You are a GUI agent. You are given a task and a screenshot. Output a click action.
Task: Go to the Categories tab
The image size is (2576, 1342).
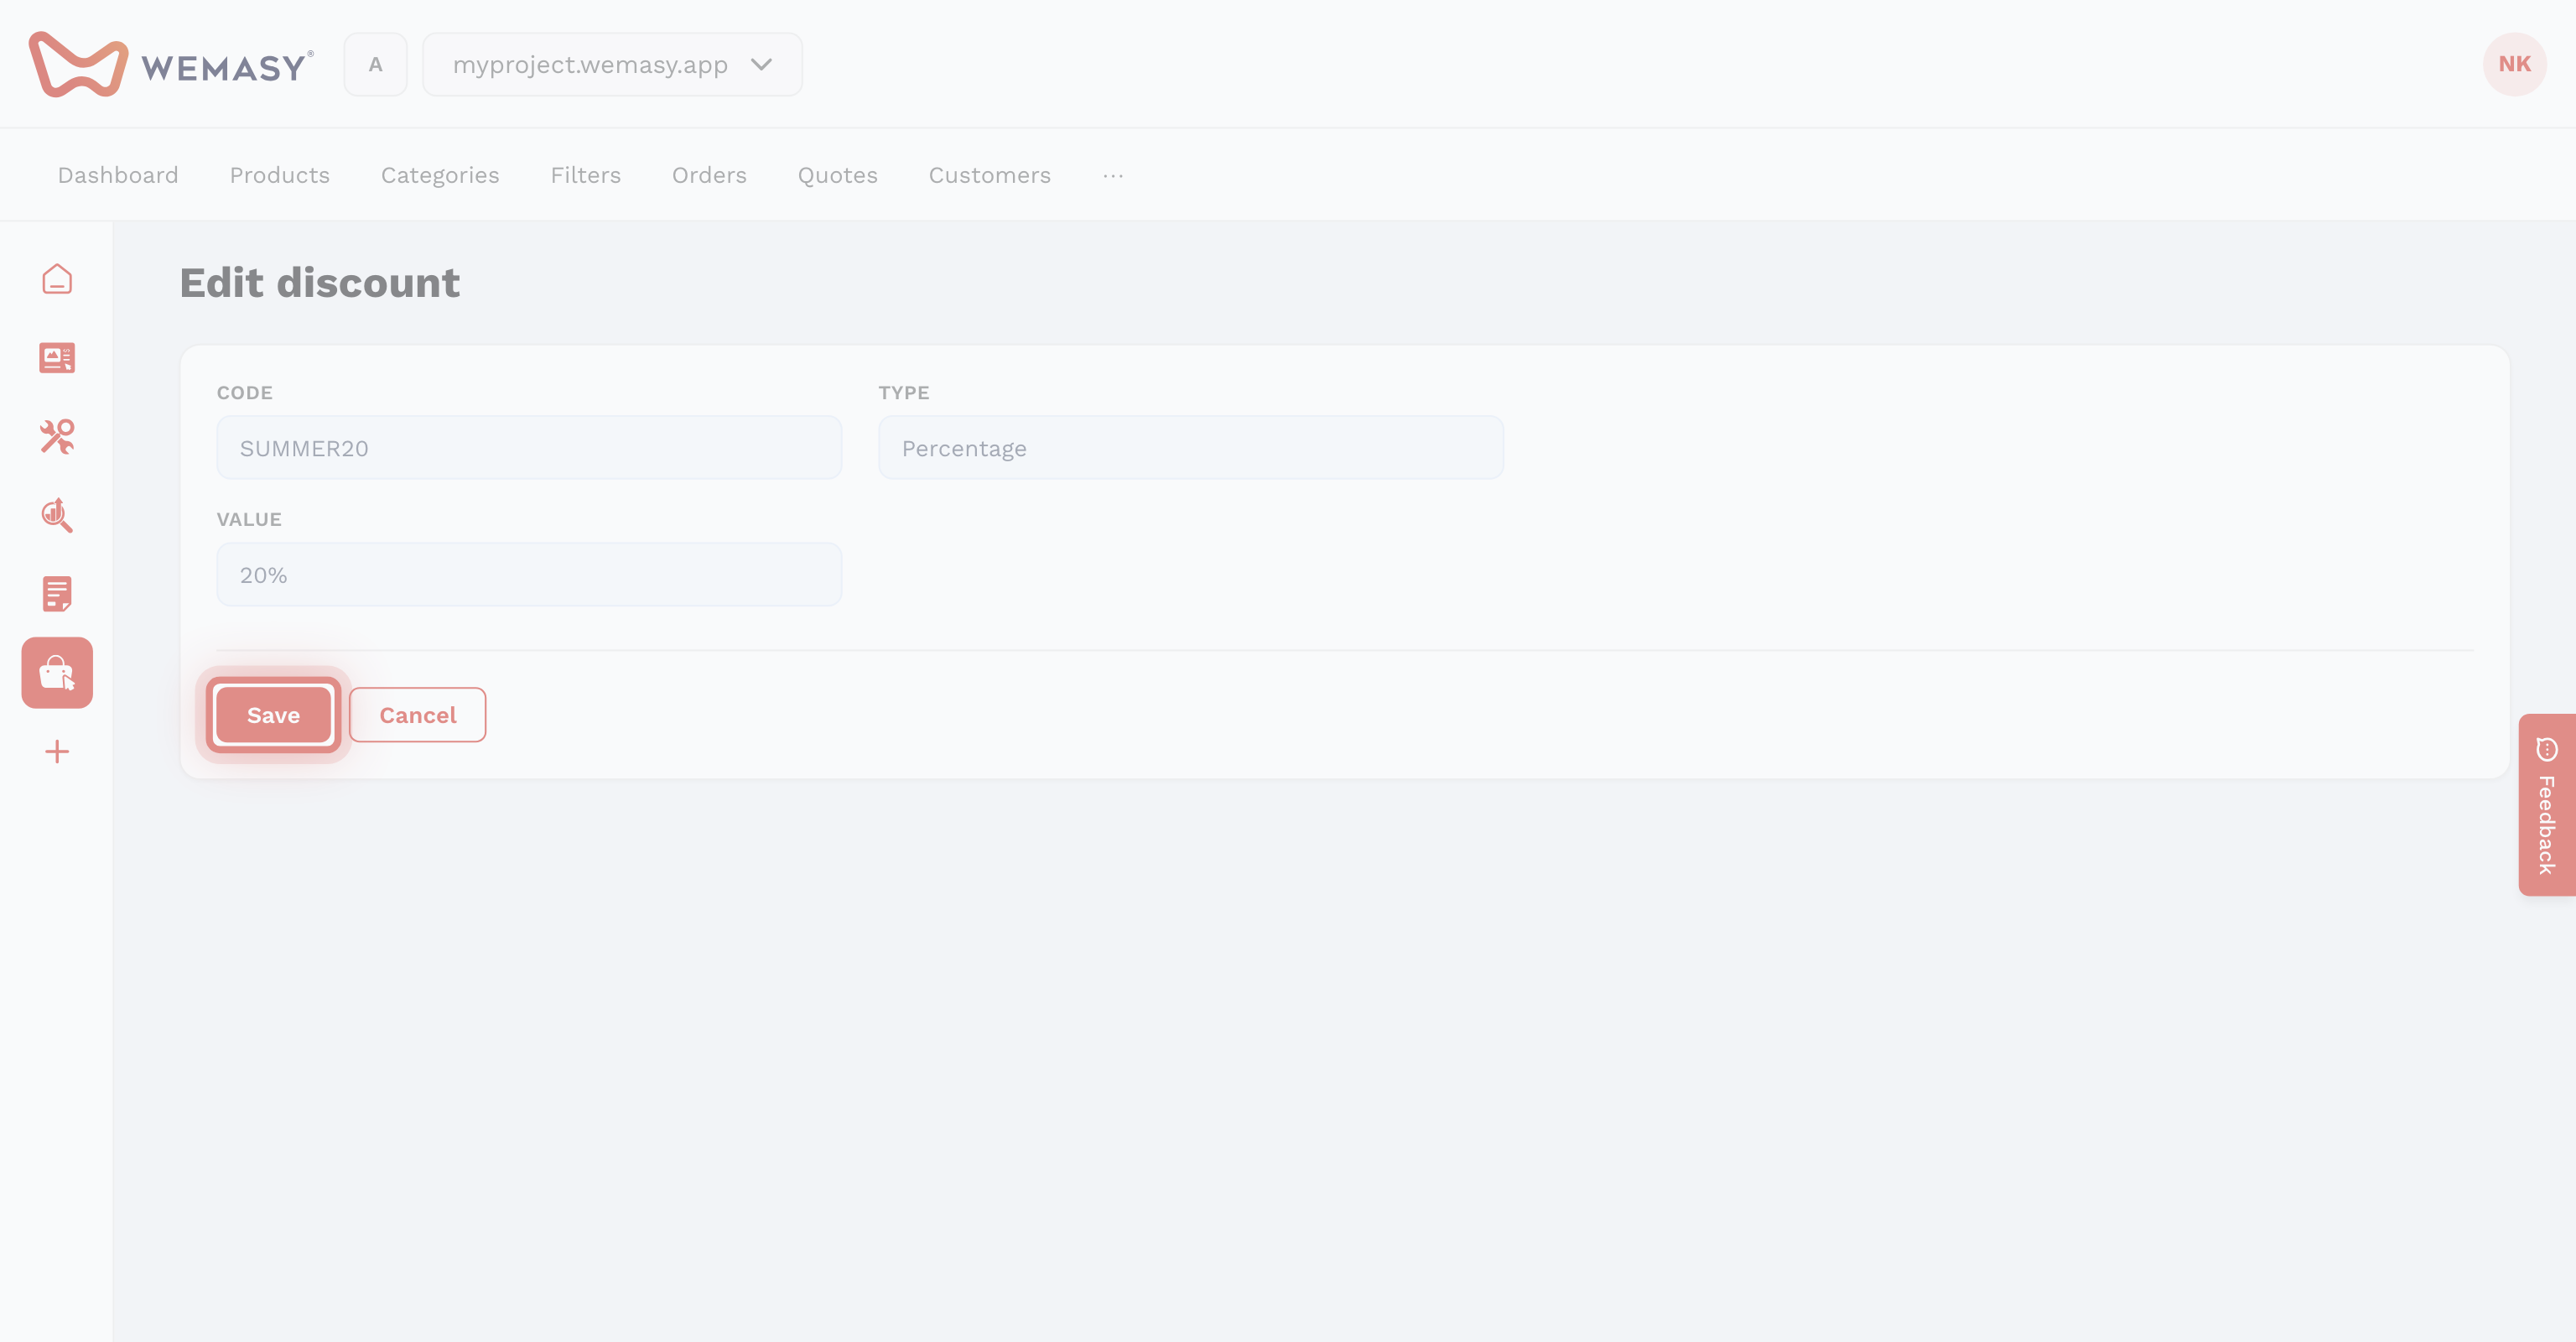[x=440, y=175]
